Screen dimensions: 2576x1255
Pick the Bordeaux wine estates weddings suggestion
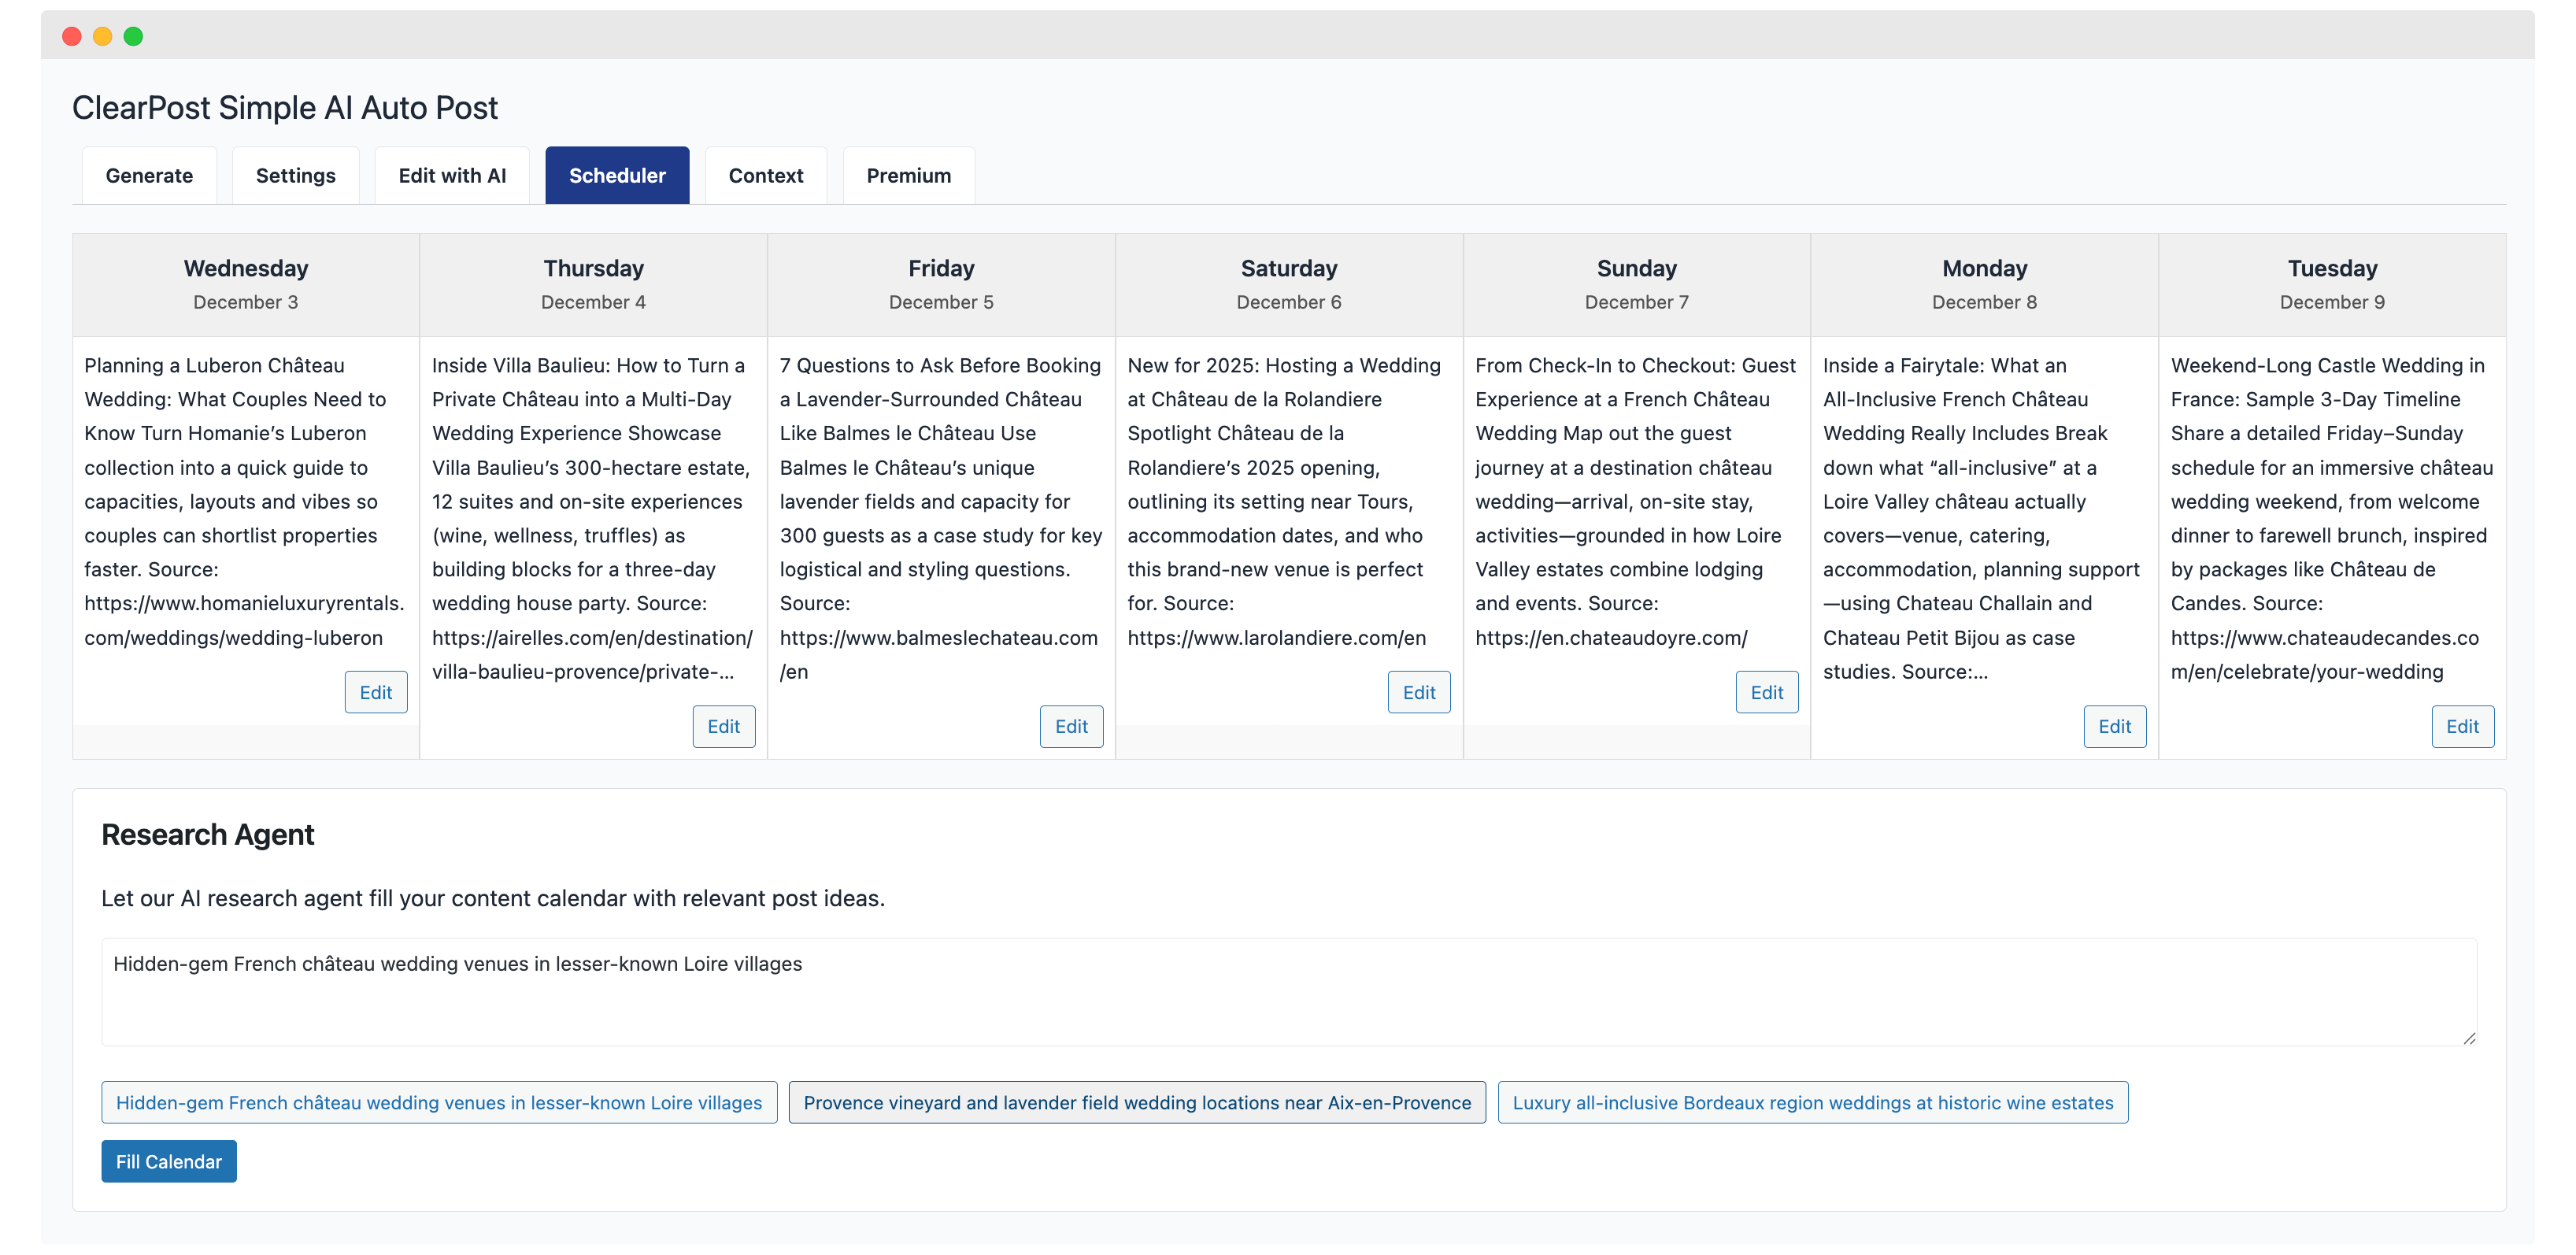click(x=1813, y=1102)
